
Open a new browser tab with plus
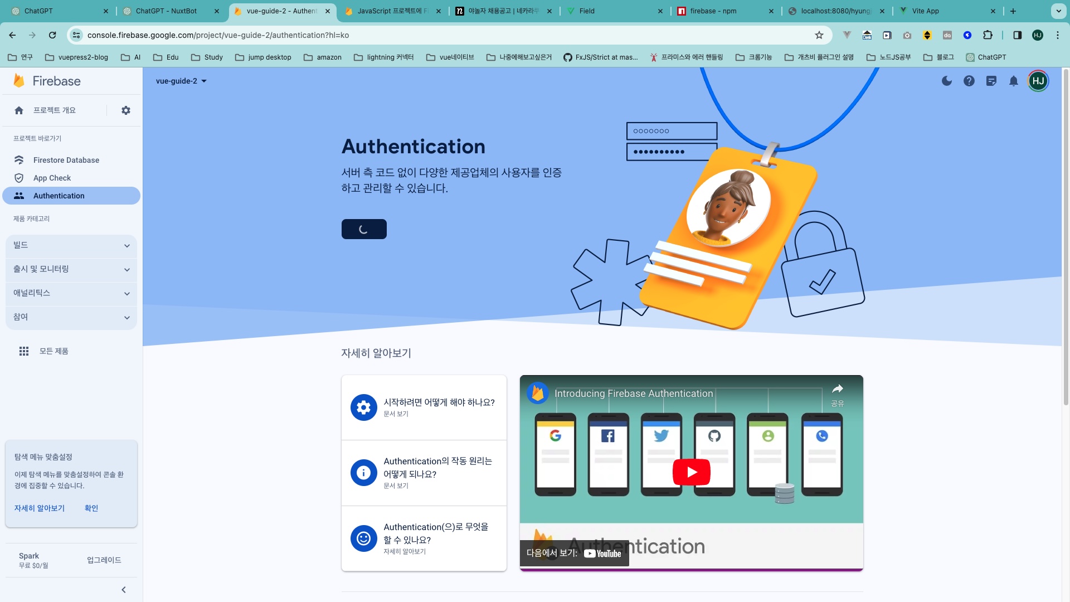pyautogui.click(x=1013, y=11)
